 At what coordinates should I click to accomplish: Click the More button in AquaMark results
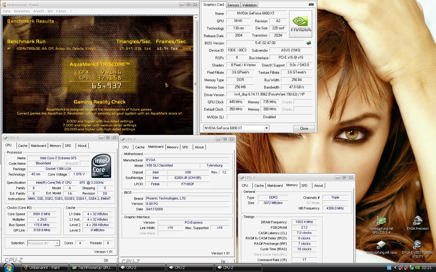186,48
